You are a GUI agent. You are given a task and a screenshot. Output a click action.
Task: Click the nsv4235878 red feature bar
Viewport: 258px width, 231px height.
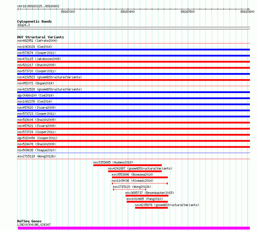click(x=151, y=208)
